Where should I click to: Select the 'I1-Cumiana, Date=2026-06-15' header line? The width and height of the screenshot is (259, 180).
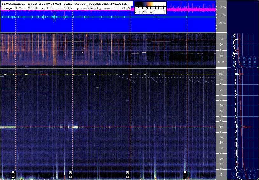tap(65, 3)
